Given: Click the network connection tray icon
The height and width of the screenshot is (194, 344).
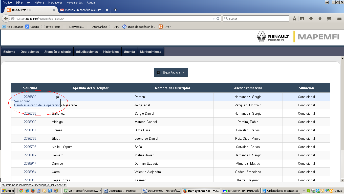Looking at the screenshot, I should (326, 191).
